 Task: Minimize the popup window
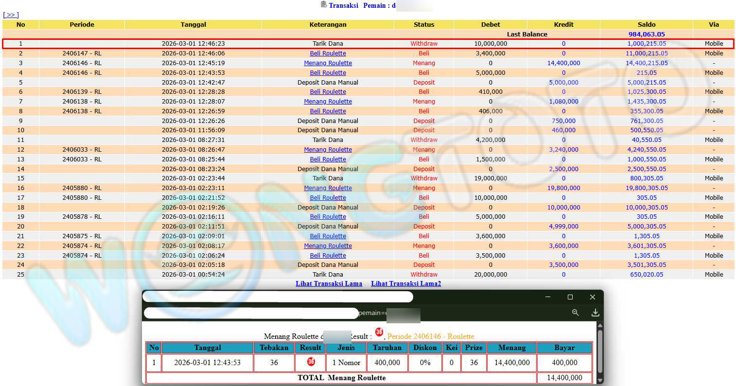click(x=548, y=297)
